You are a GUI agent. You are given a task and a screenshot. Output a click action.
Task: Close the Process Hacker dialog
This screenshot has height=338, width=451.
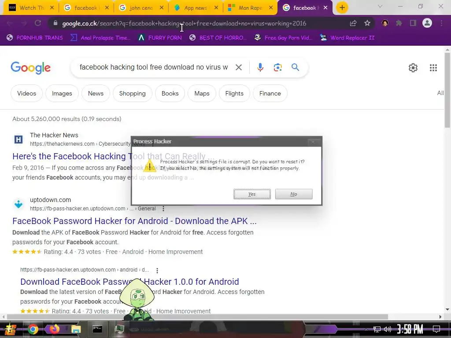(x=313, y=142)
